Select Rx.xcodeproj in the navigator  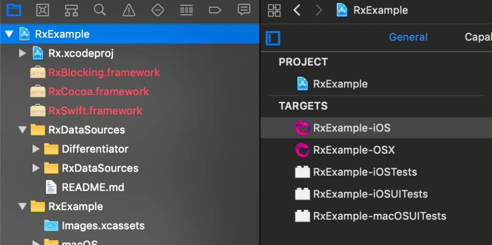click(x=81, y=53)
